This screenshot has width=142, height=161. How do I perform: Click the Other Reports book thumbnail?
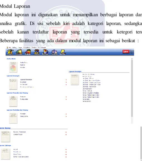[6, 154]
